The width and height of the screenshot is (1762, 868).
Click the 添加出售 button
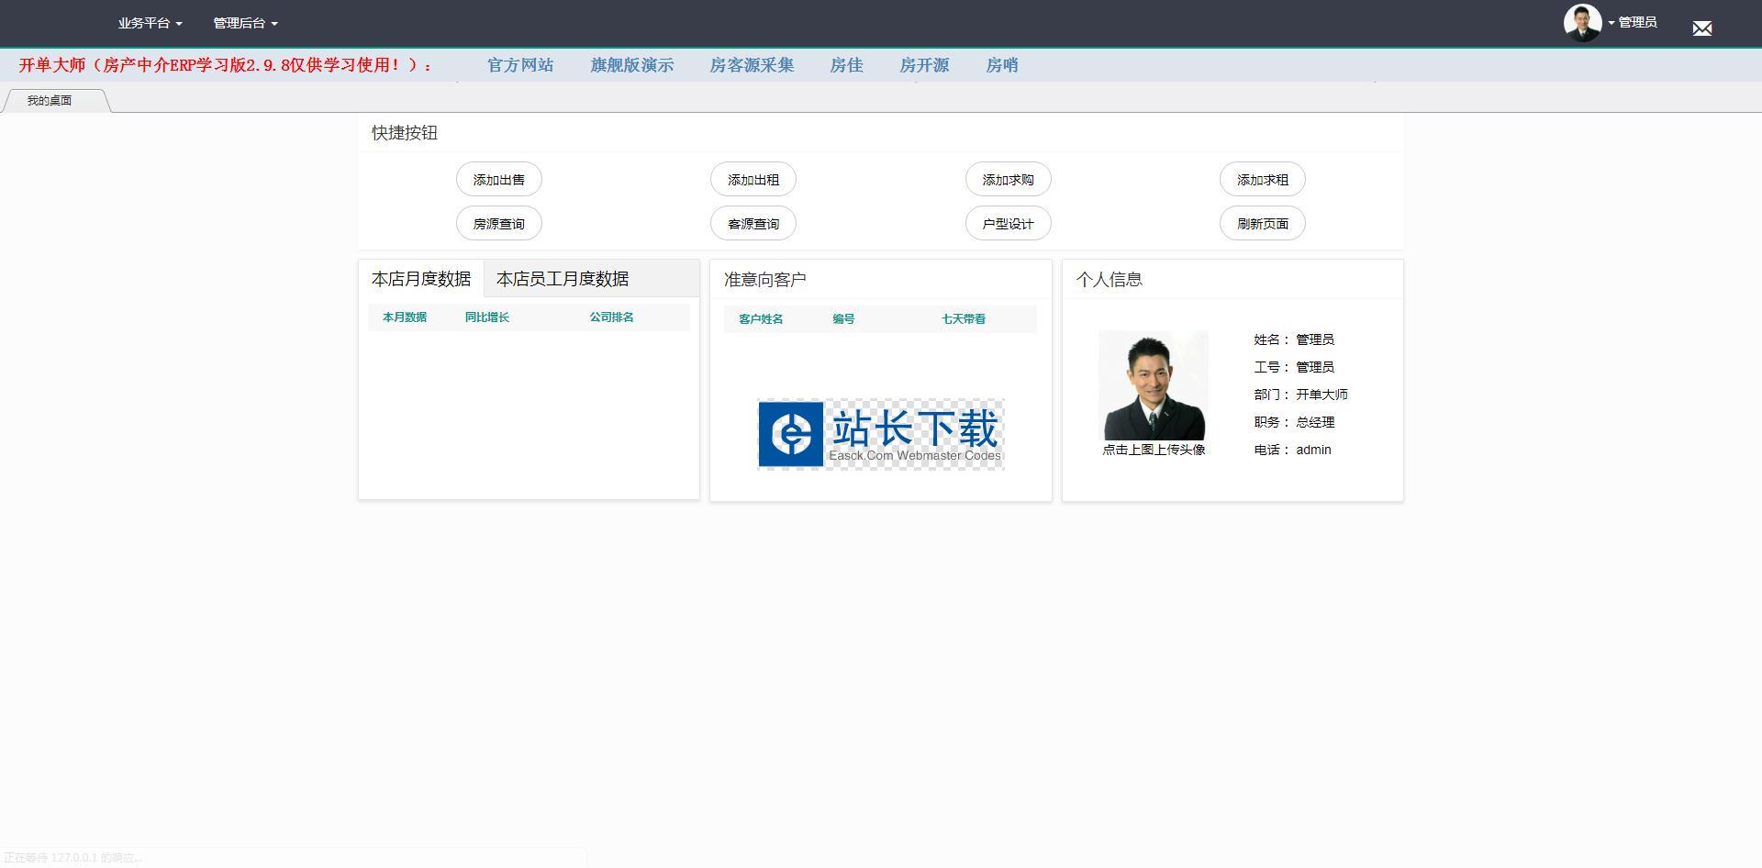click(499, 180)
